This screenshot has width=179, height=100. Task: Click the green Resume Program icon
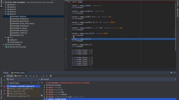pyautogui.click(x=4, y=80)
